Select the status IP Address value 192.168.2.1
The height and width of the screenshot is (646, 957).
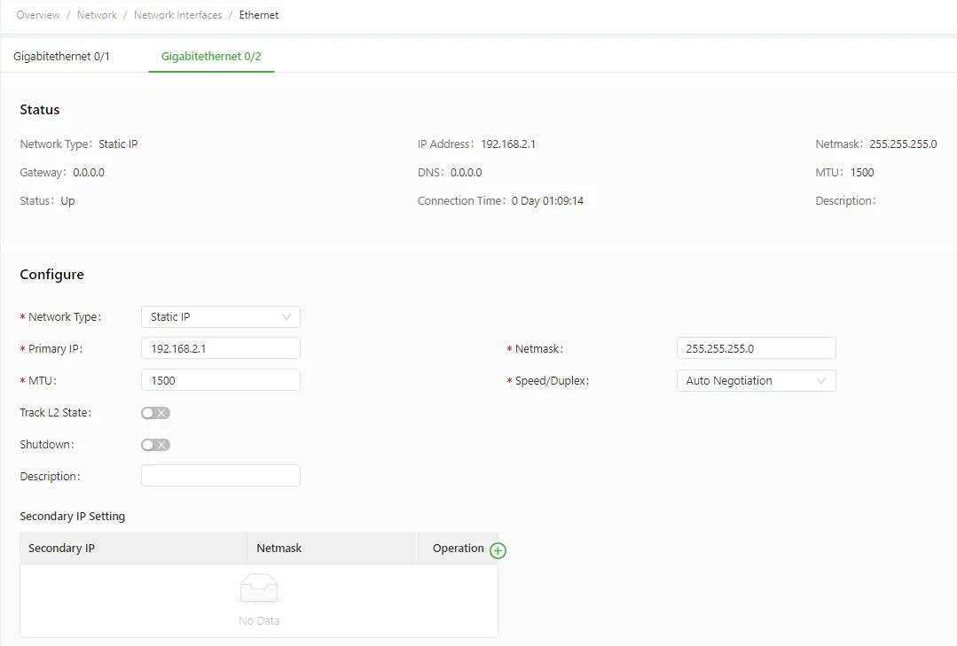pos(508,144)
